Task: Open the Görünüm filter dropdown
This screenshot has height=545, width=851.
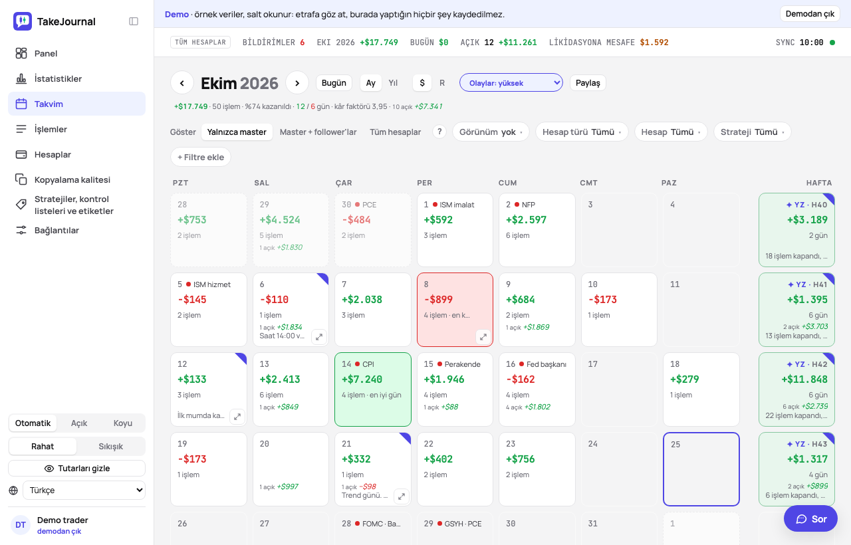Action: click(x=491, y=132)
